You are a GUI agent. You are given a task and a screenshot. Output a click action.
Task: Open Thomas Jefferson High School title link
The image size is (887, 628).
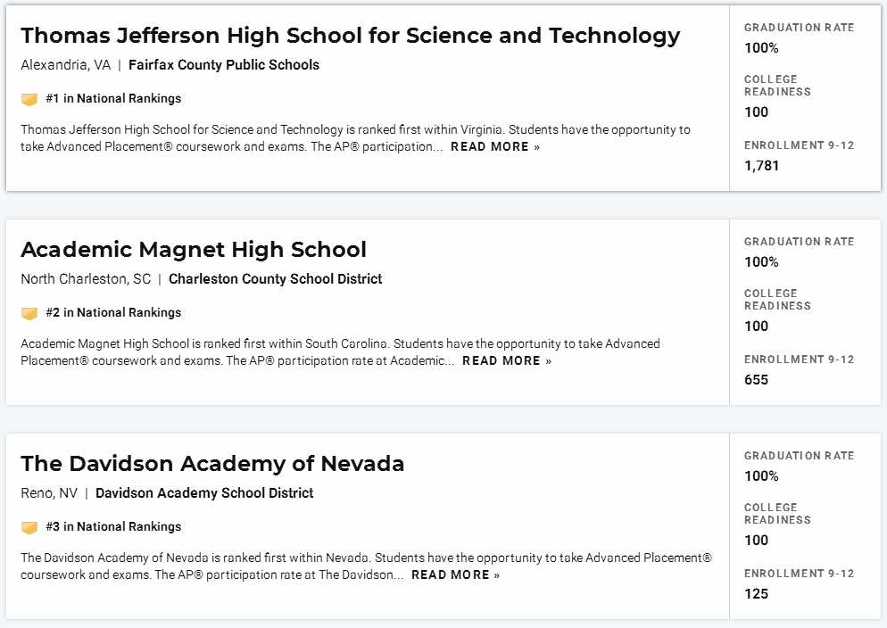350,36
